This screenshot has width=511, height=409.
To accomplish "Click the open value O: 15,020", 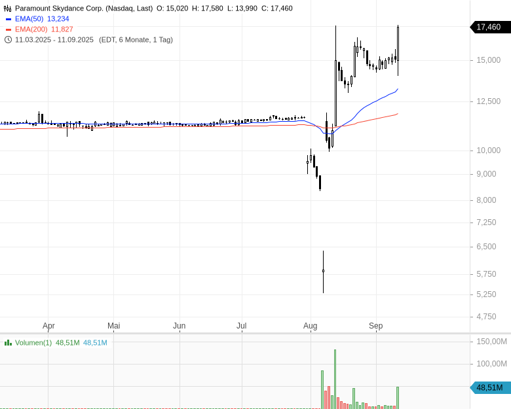I will coord(172,9).
